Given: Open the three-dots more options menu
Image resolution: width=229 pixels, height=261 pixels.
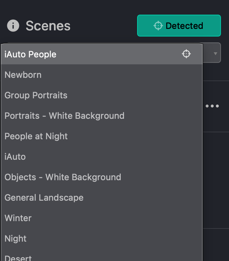Looking at the screenshot, I should click(212, 106).
